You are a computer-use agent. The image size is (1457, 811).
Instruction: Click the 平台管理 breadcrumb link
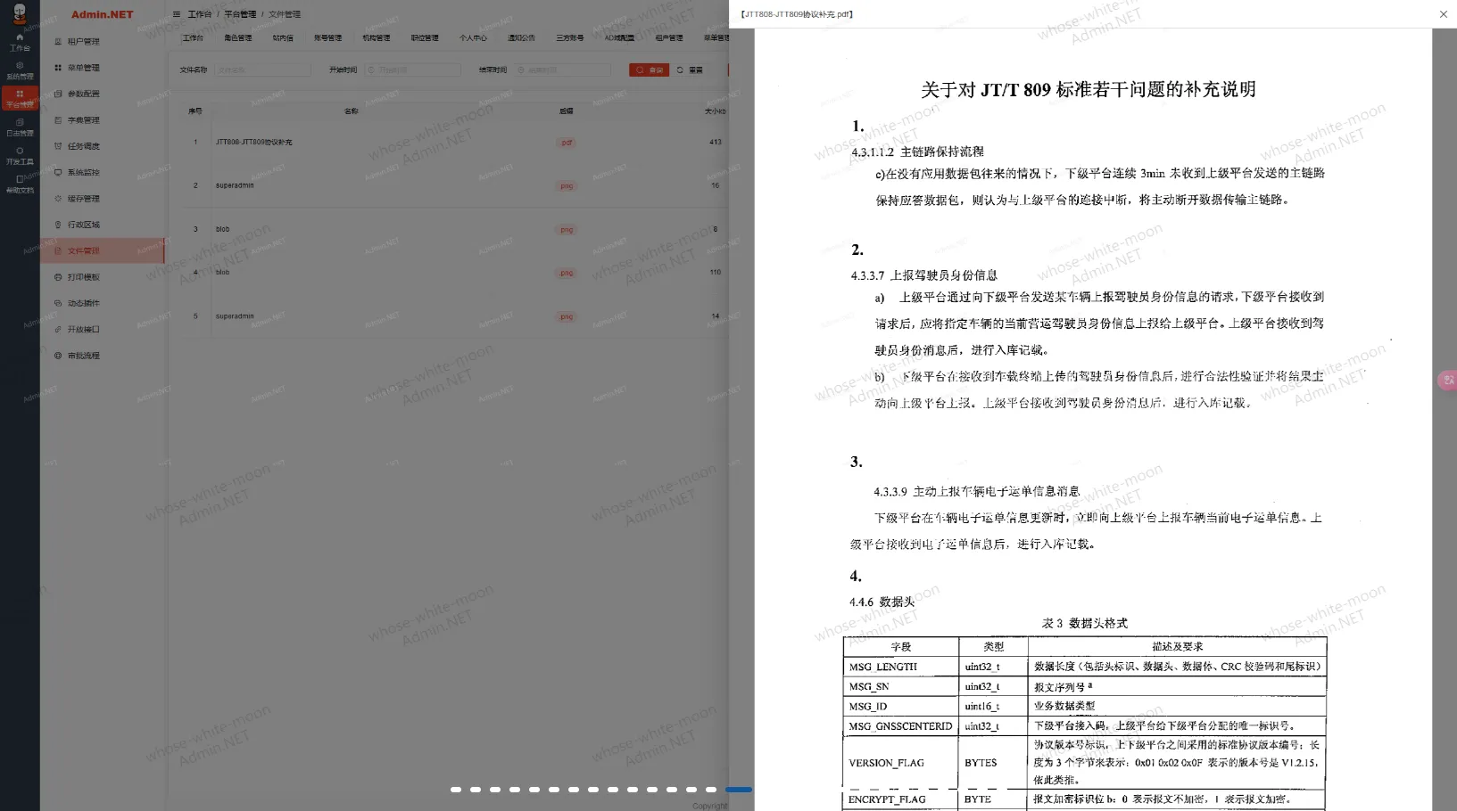(240, 14)
